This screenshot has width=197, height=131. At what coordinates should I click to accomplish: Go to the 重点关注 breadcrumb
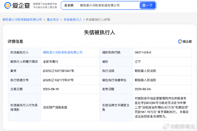point(53,20)
